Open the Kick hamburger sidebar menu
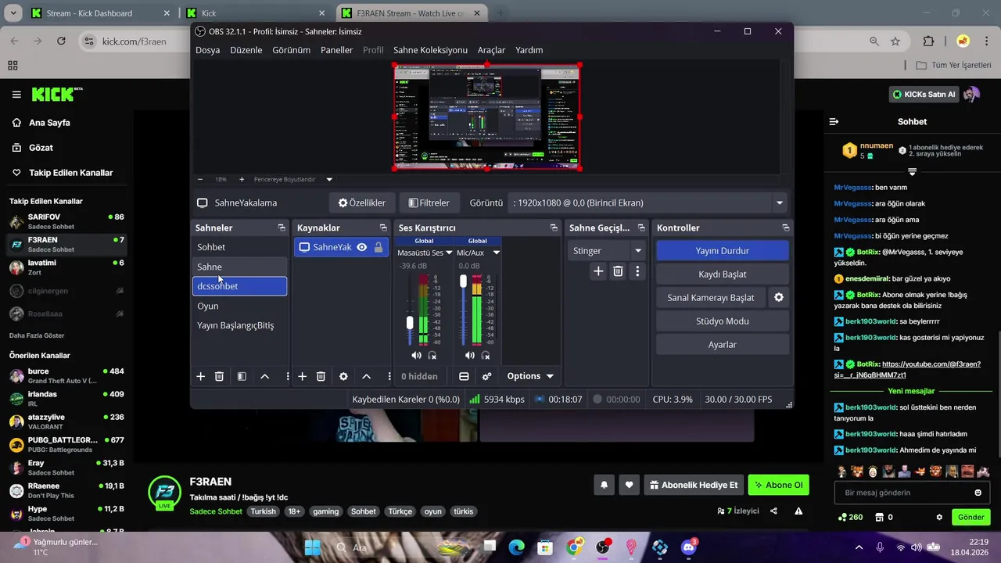 (16, 95)
